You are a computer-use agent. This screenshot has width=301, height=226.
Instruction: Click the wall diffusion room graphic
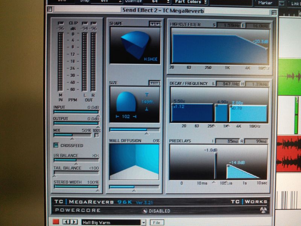[134, 162]
